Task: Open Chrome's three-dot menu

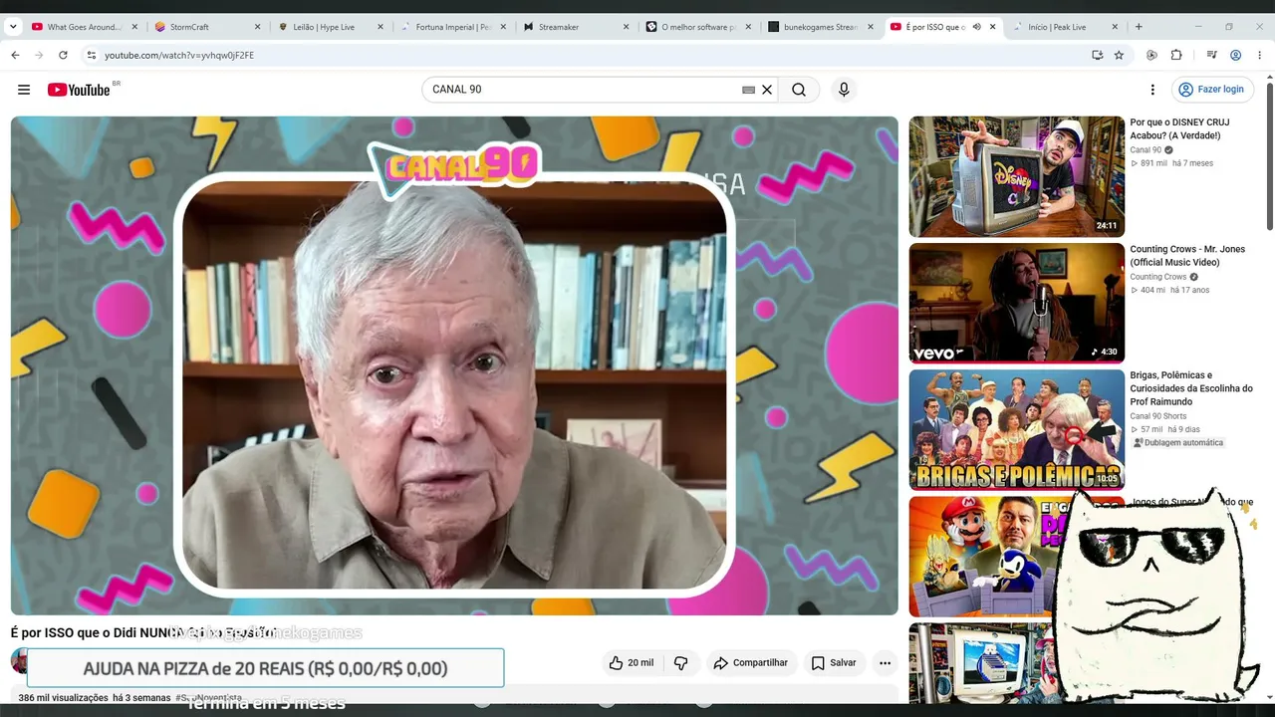Action: (x=1260, y=55)
